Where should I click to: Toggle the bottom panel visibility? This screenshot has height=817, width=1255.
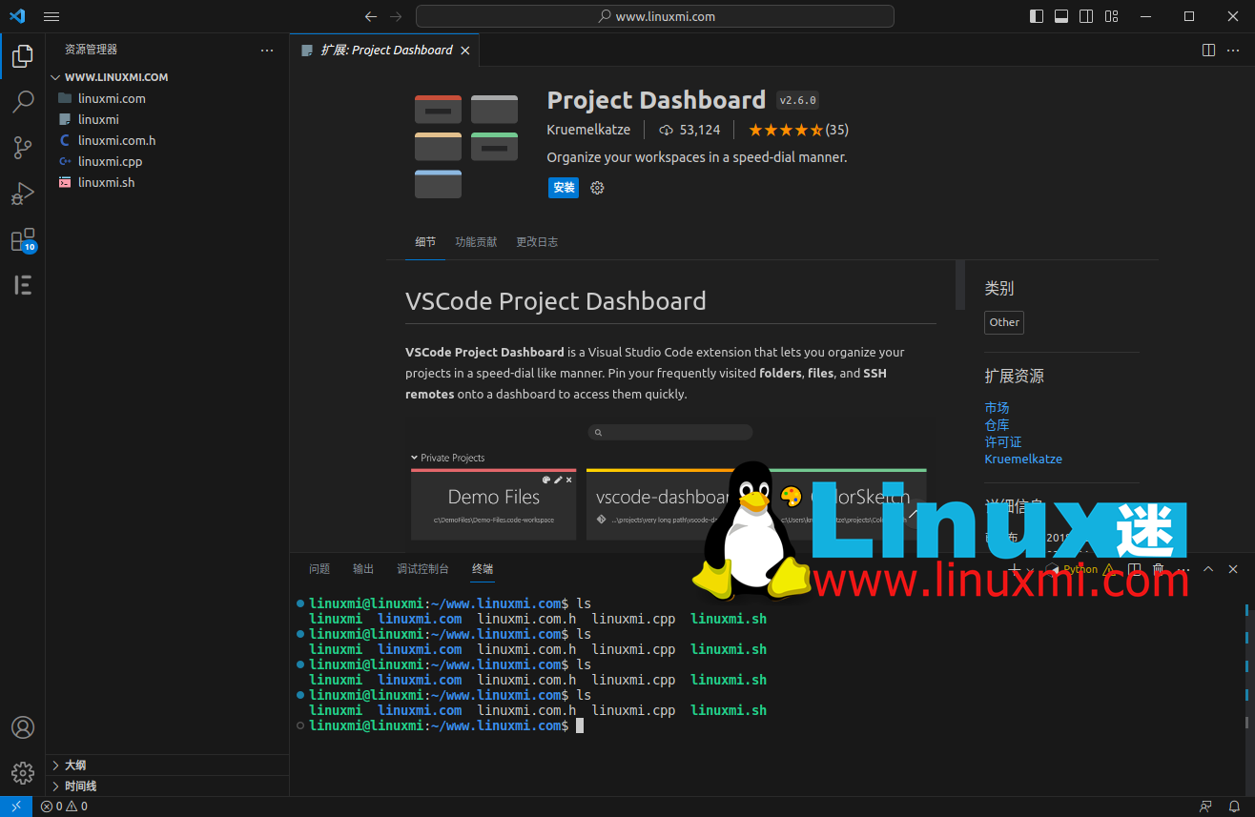point(1061,16)
